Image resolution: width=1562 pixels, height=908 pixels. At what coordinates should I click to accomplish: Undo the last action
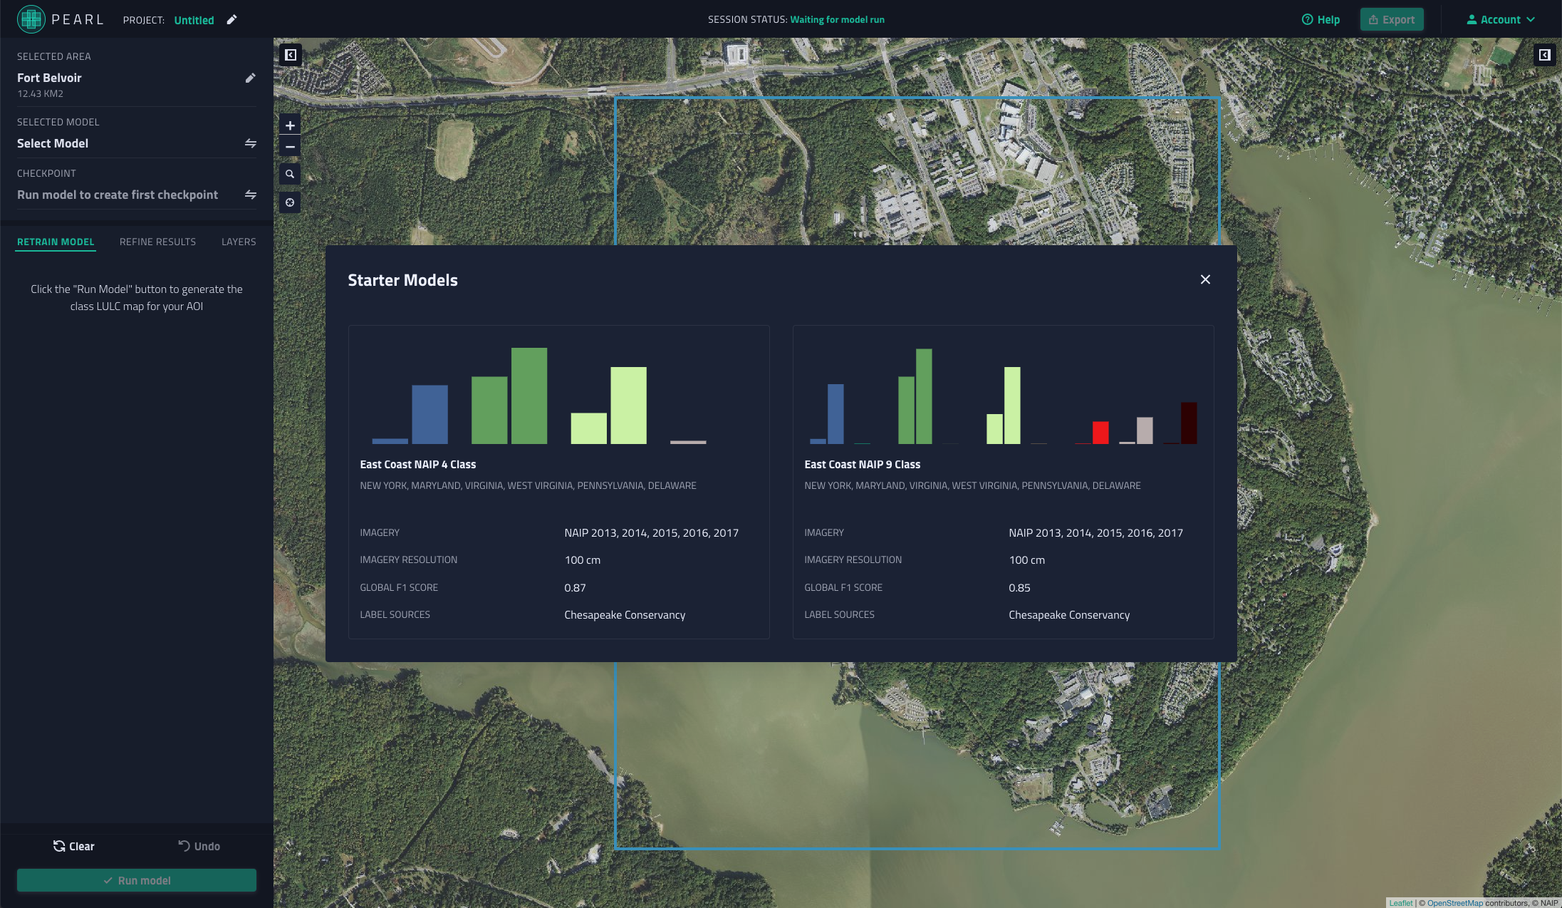[x=199, y=846]
